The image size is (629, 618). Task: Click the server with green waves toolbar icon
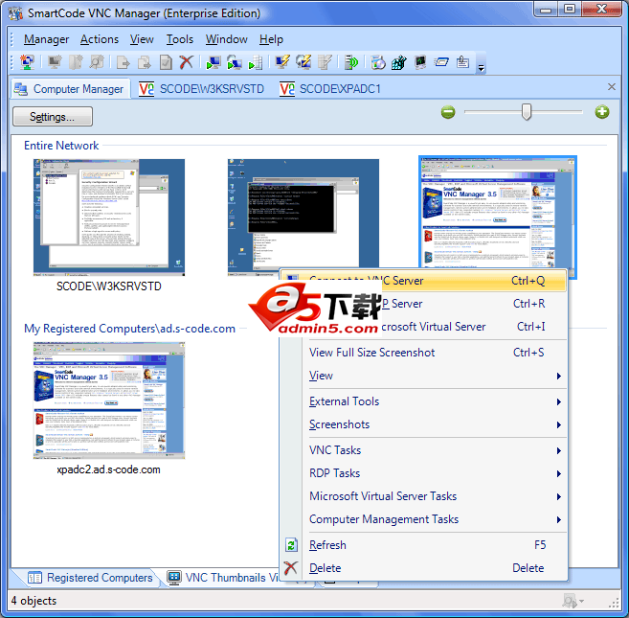tap(351, 62)
